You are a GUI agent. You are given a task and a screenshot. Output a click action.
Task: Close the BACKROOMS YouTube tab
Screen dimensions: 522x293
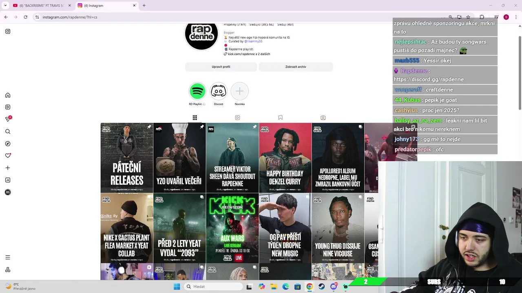(69, 6)
